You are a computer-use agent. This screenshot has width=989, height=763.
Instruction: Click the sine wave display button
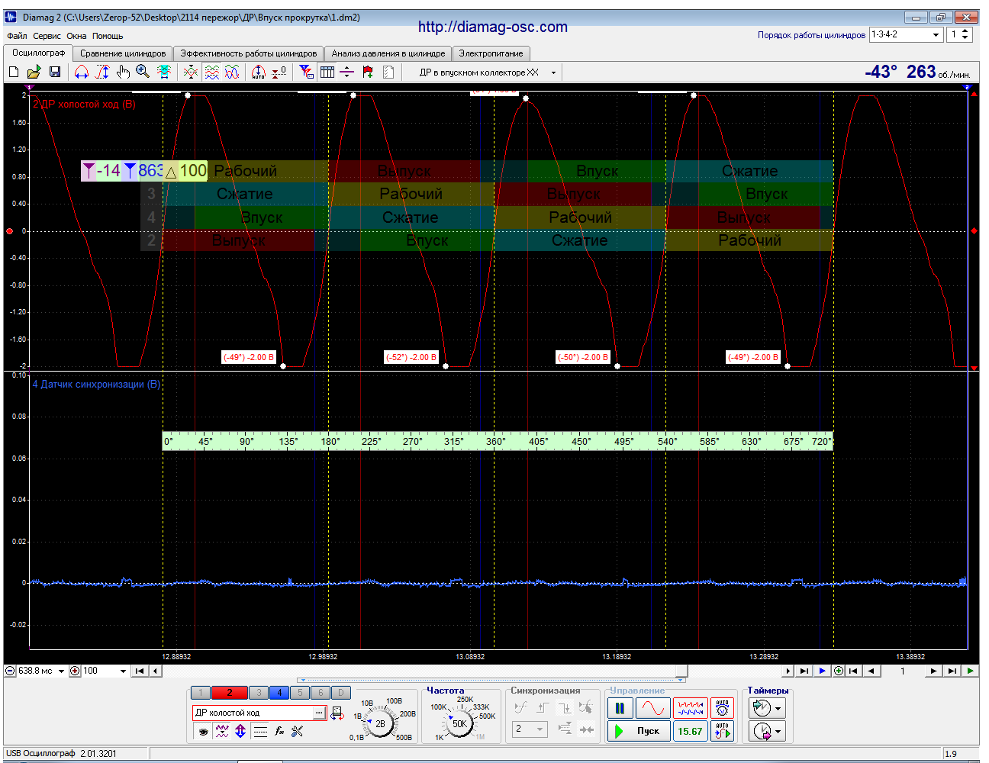click(x=654, y=708)
